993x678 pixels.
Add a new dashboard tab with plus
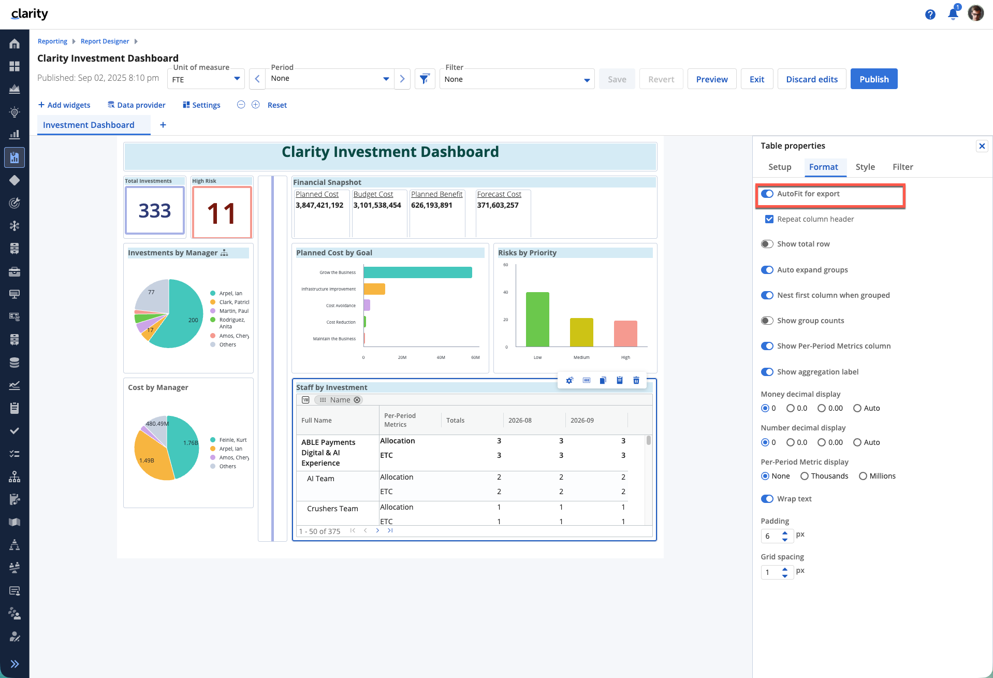coord(163,125)
